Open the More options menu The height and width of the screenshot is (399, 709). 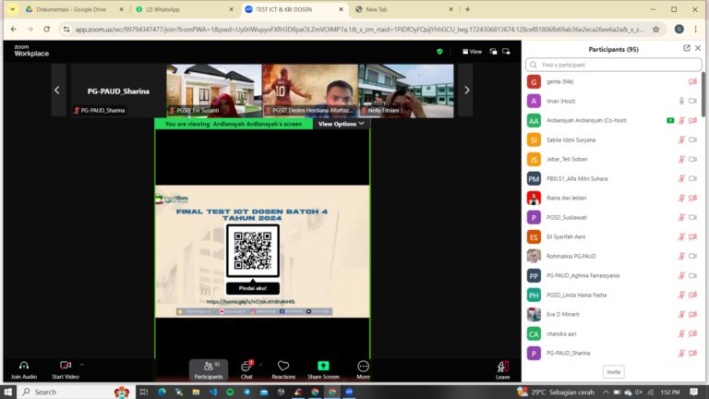[x=363, y=370]
